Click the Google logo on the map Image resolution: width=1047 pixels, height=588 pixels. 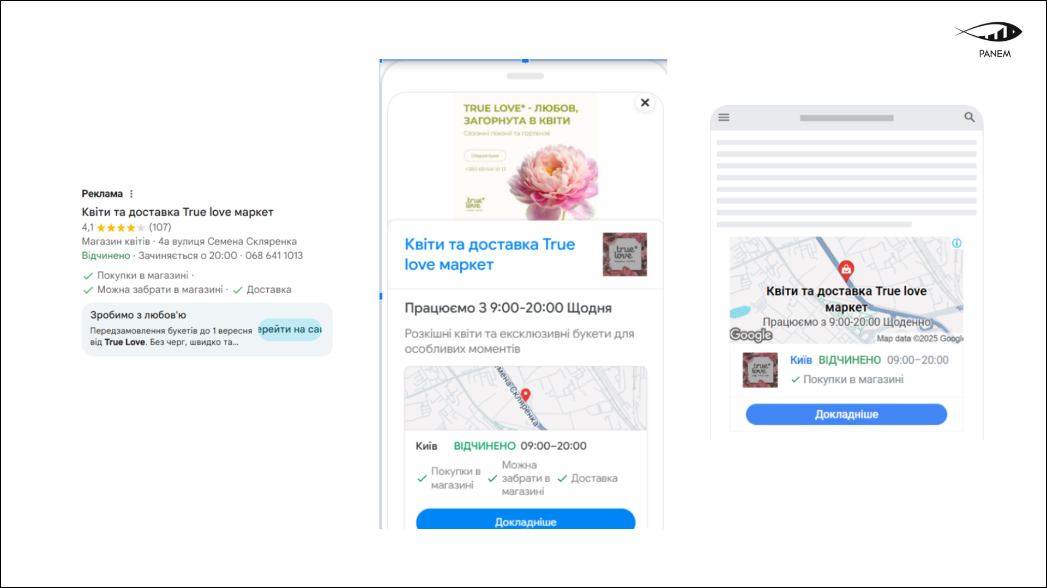(x=750, y=335)
